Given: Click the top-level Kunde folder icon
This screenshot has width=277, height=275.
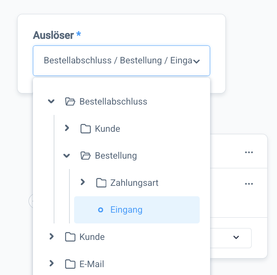Looking at the screenshot, I should pyautogui.click(x=70, y=237).
